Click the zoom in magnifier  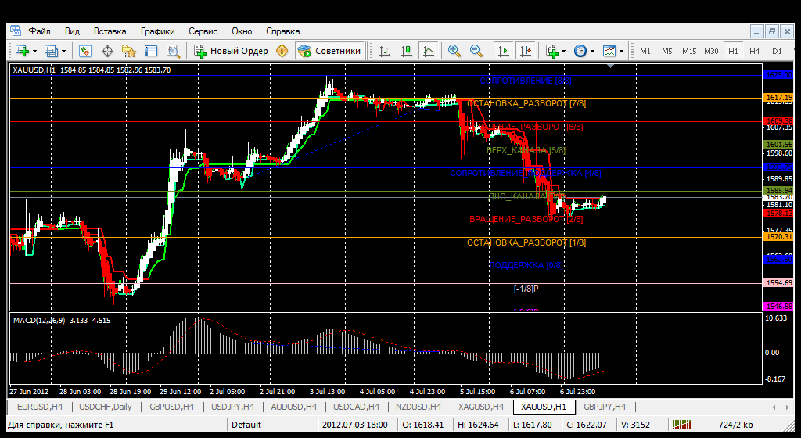click(454, 51)
